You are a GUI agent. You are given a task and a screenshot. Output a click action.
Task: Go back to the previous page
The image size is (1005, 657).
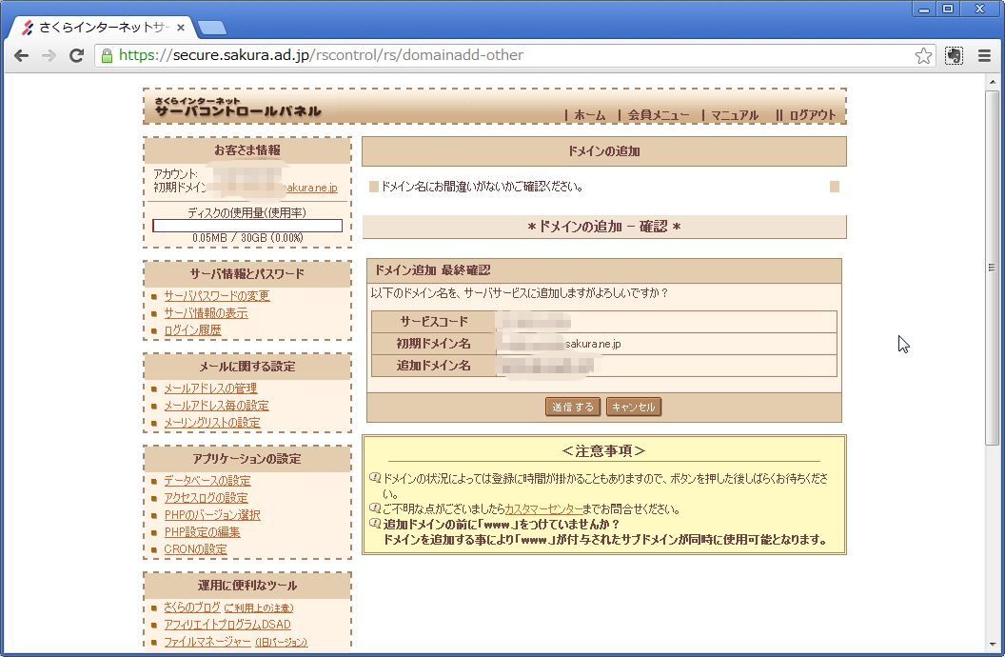click(21, 56)
